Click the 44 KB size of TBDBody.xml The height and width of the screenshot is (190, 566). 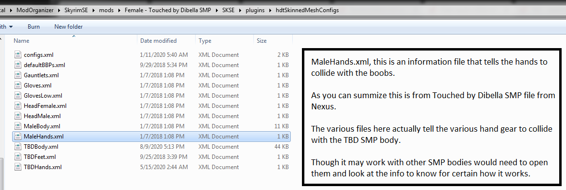point(281,147)
